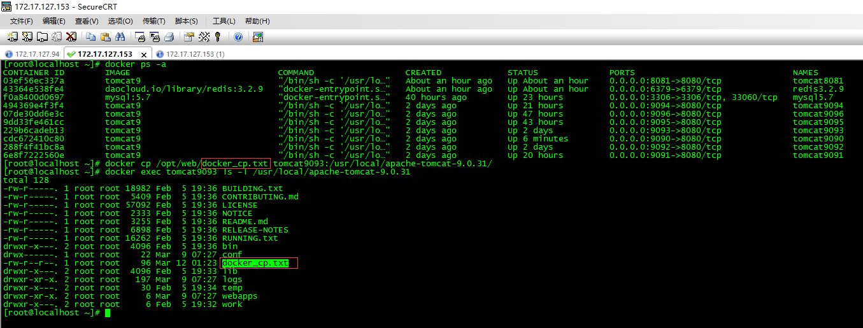Click the 'total 128' line

click(x=26, y=180)
